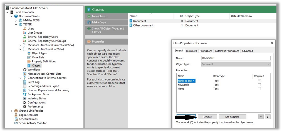Collapse Metadata Structure (Flat View)

tap(20, 49)
